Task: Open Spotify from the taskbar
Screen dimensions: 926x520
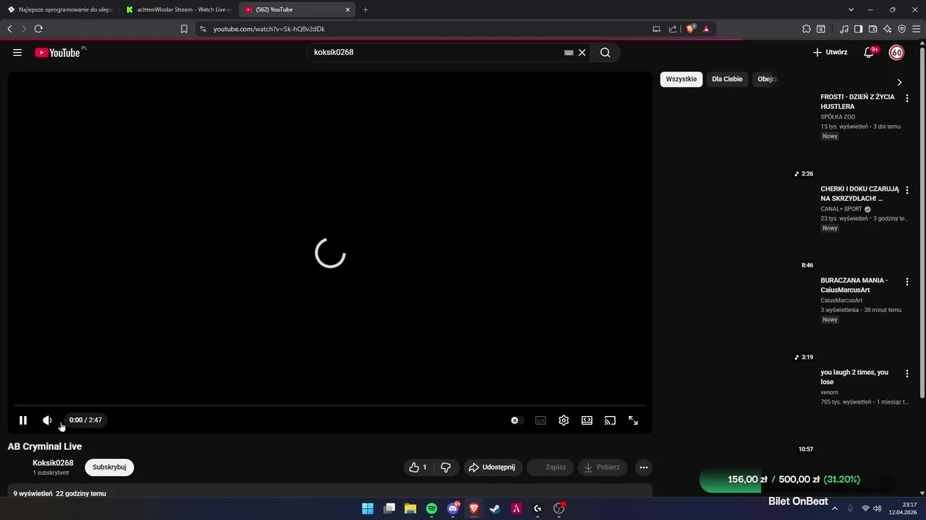Action: click(432, 508)
